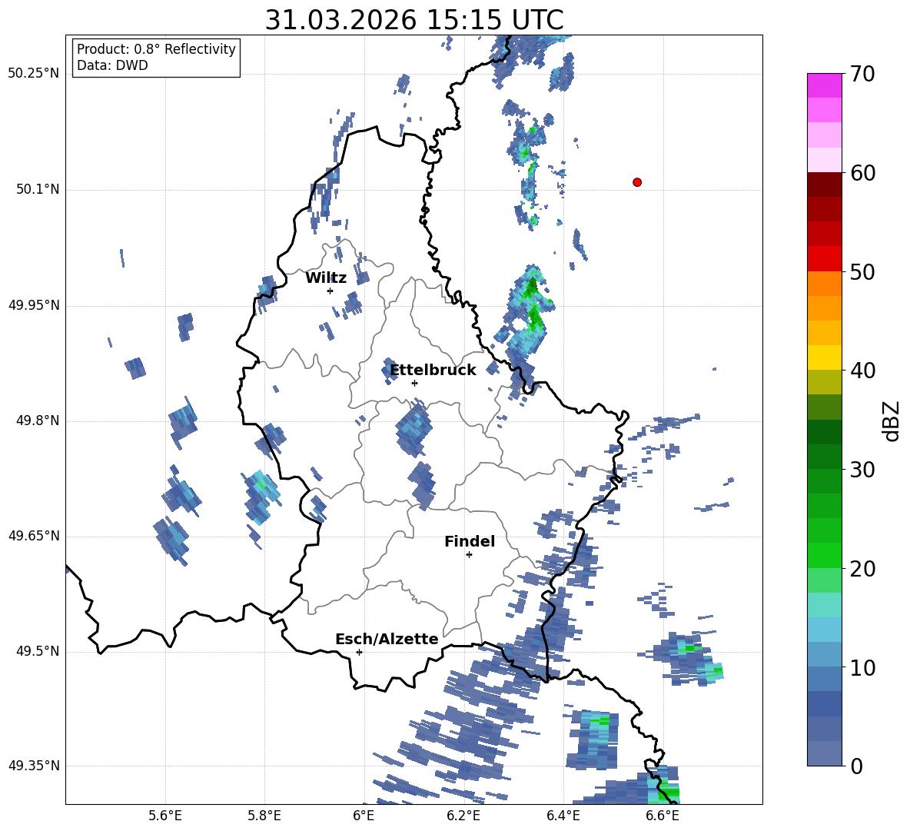The width and height of the screenshot is (910, 831).
Task: Click the 49.8°N latitude label
Action: [38, 420]
